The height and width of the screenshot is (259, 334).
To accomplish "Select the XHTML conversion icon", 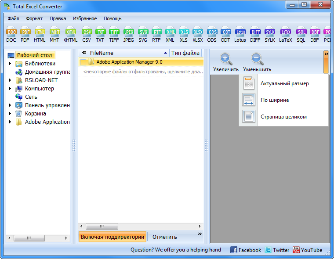I will 70,34.
